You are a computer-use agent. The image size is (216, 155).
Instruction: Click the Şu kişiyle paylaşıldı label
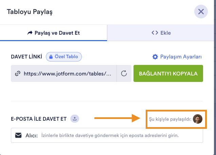[170, 119]
